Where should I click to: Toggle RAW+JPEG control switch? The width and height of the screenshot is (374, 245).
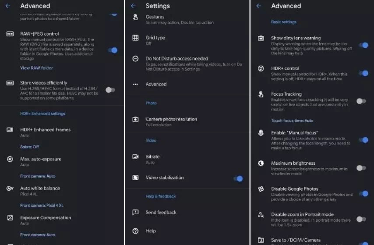click(x=113, y=50)
